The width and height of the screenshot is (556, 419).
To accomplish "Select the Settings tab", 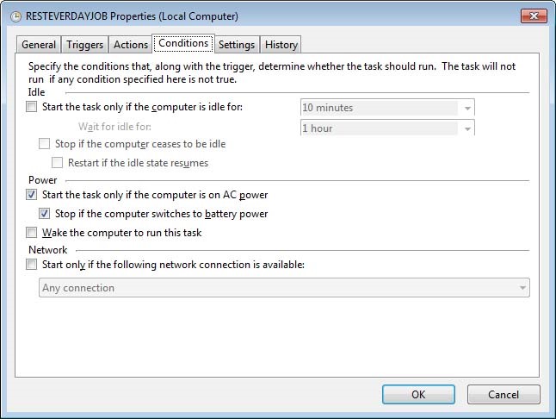I will [x=236, y=45].
